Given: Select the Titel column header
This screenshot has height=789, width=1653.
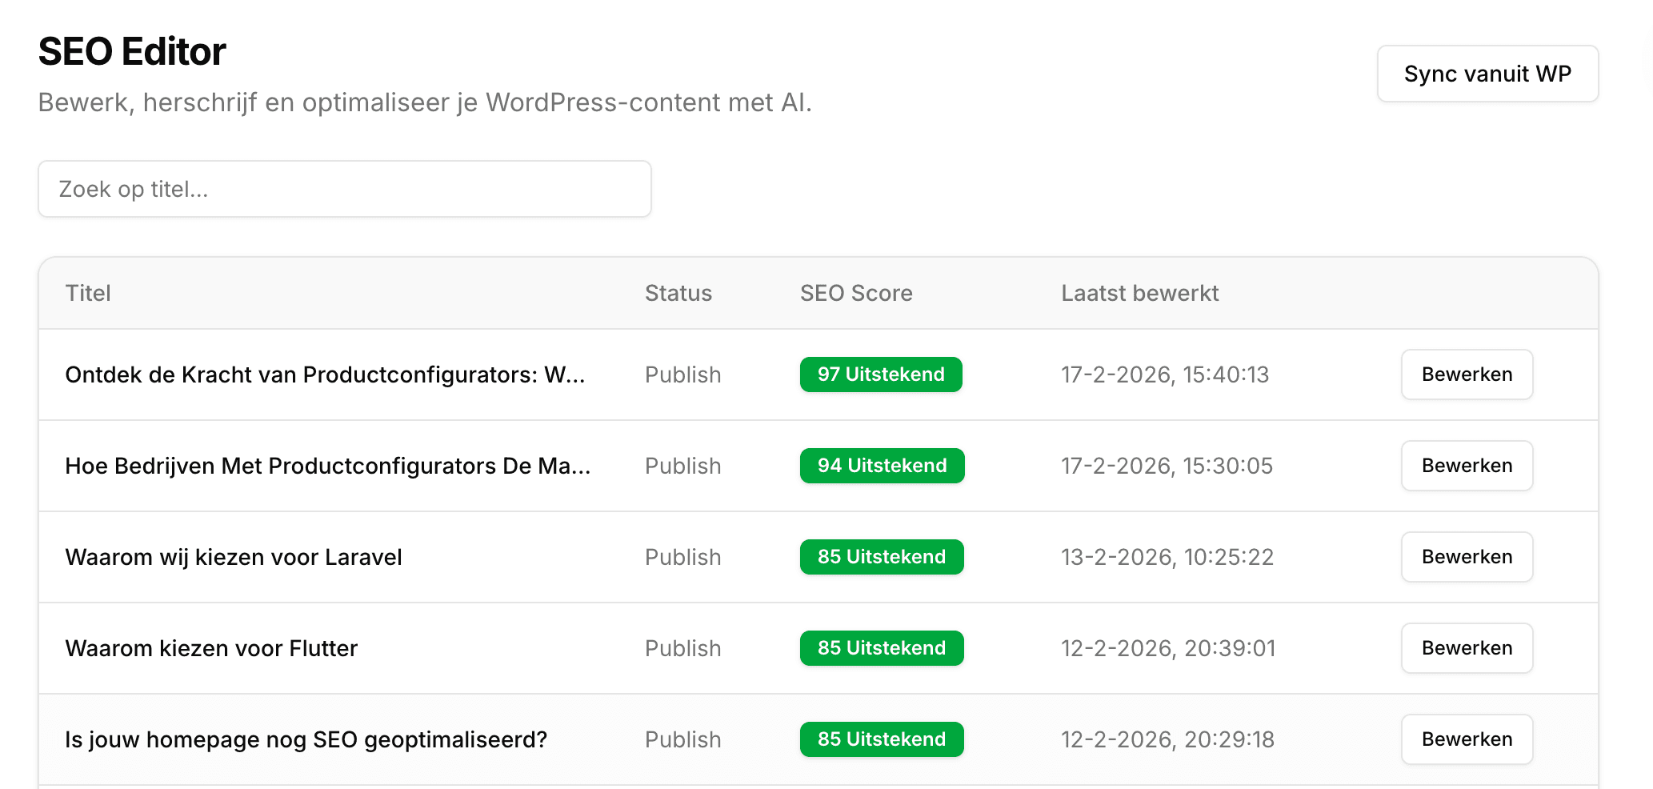Looking at the screenshot, I should [88, 293].
